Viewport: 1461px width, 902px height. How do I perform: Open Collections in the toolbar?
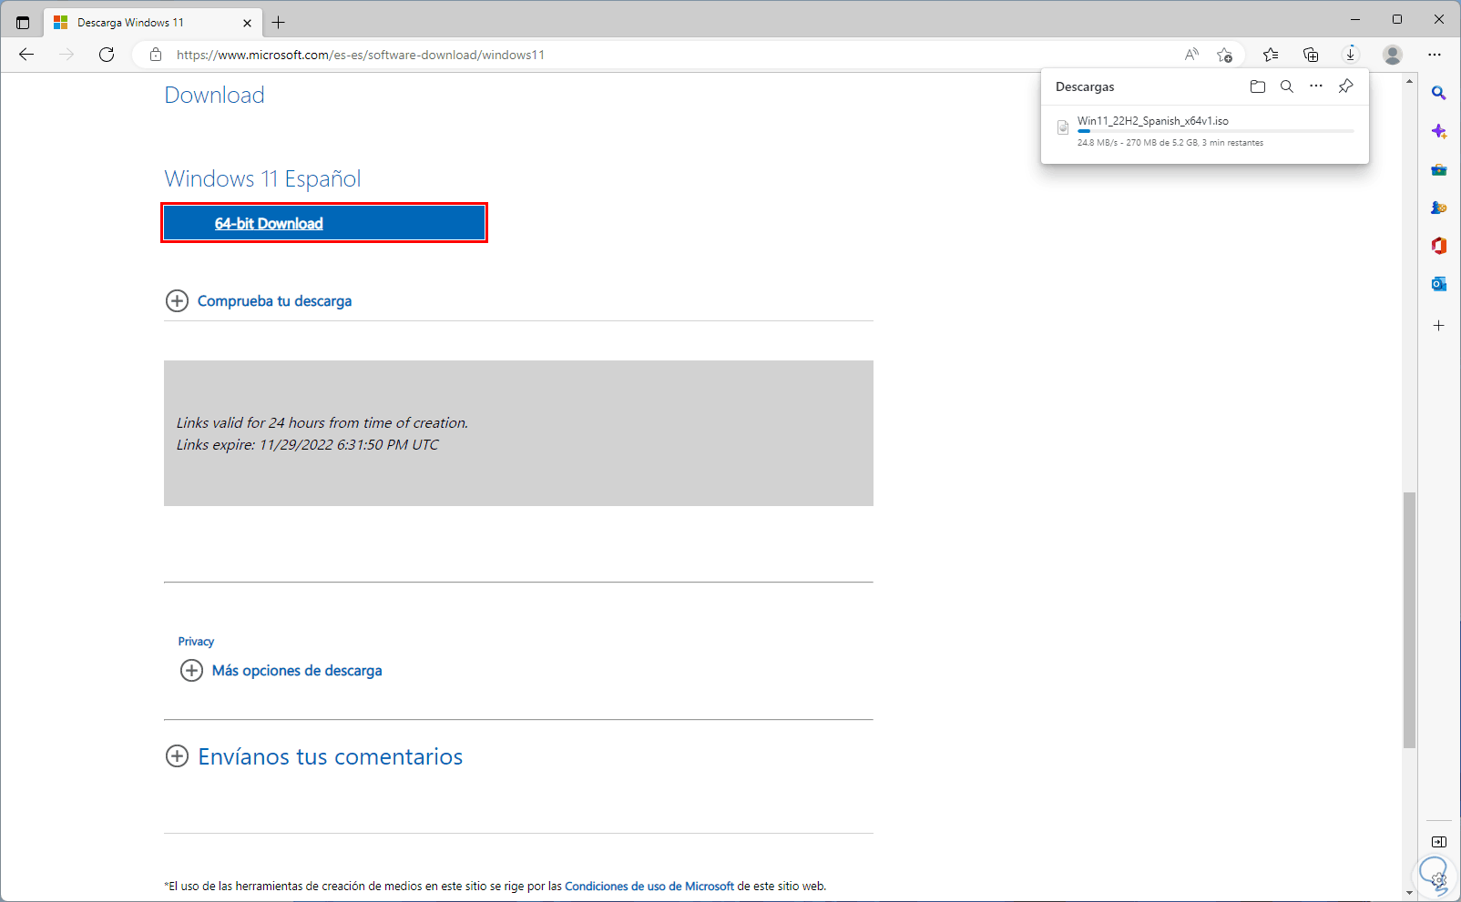[1311, 55]
